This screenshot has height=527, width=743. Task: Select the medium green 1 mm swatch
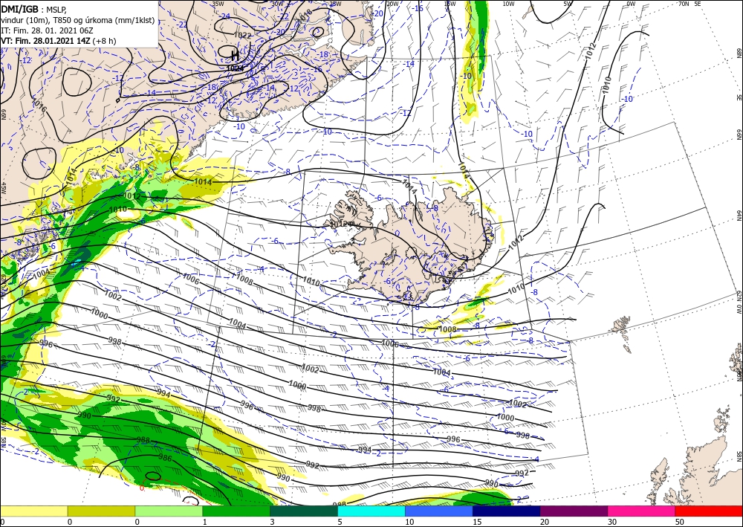(x=236, y=511)
